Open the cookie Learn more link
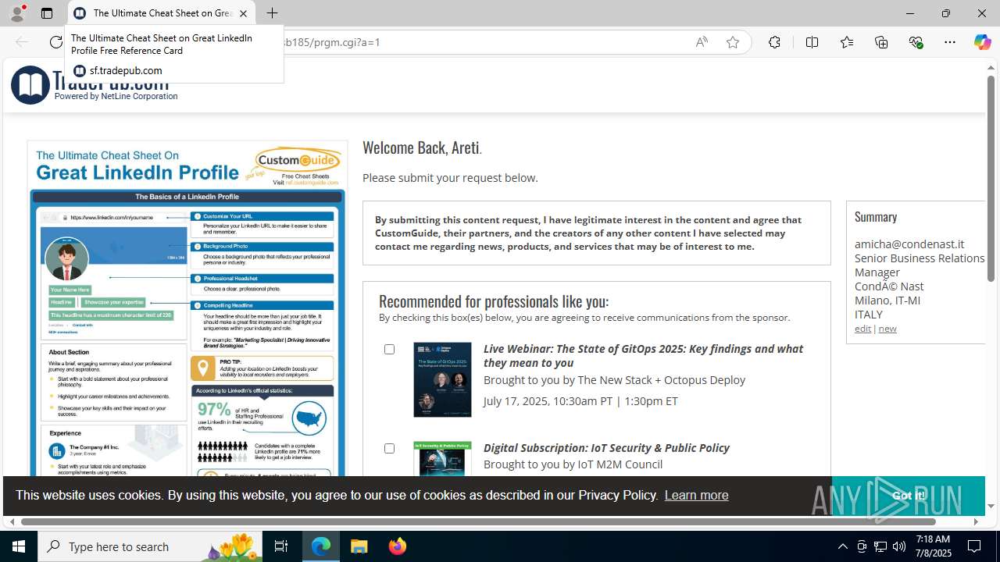 click(x=696, y=495)
